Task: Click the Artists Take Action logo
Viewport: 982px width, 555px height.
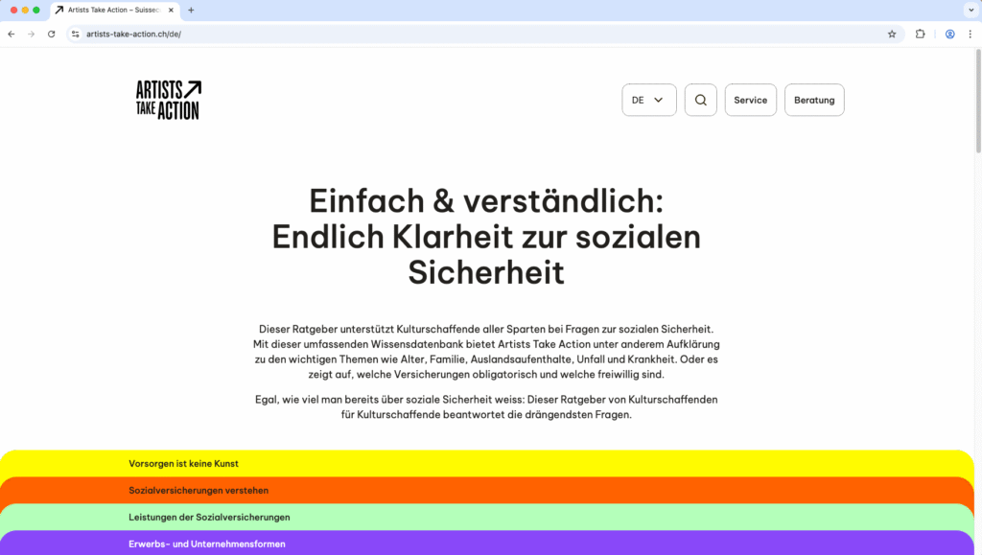Action: click(168, 100)
